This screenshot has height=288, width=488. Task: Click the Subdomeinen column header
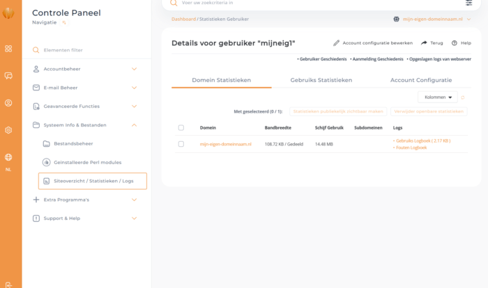[x=368, y=128]
